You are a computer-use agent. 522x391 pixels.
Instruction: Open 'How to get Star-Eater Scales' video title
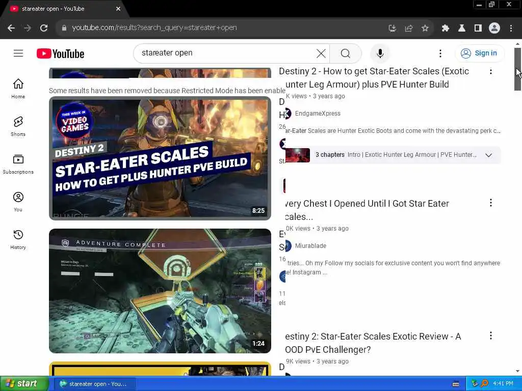(x=374, y=78)
